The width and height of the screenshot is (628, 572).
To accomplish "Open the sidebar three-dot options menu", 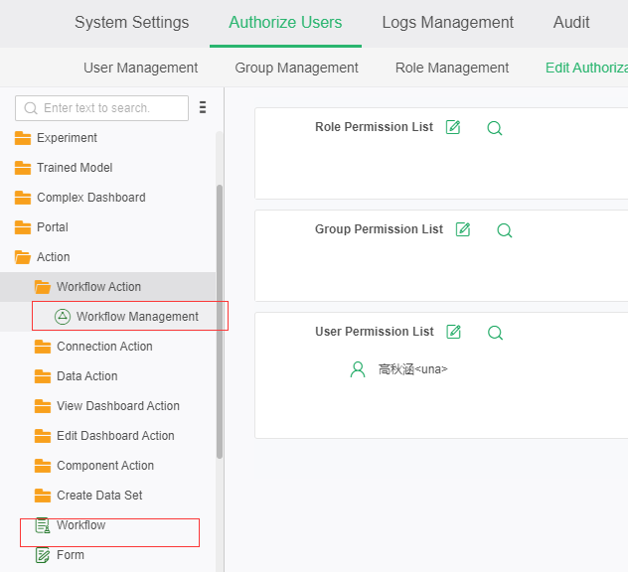I will pos(203,108).
